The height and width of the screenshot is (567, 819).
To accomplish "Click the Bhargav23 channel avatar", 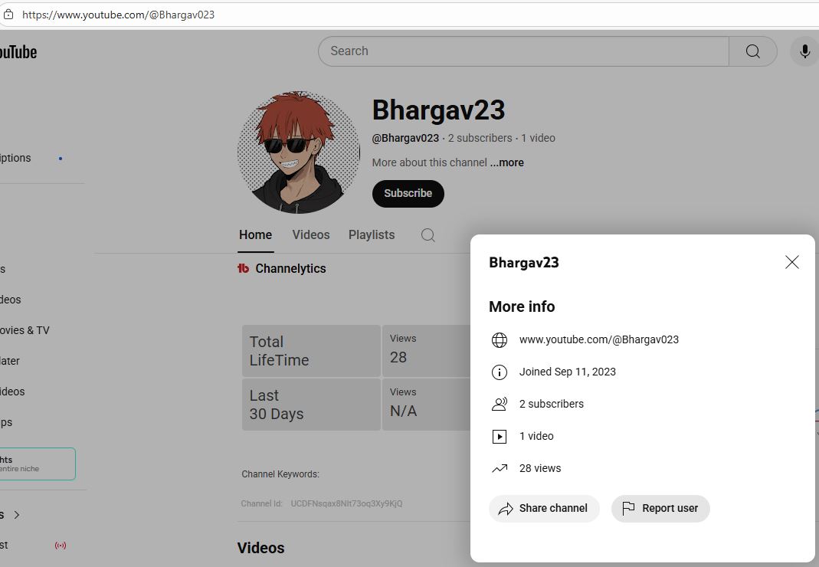I will tap(299, 152).
